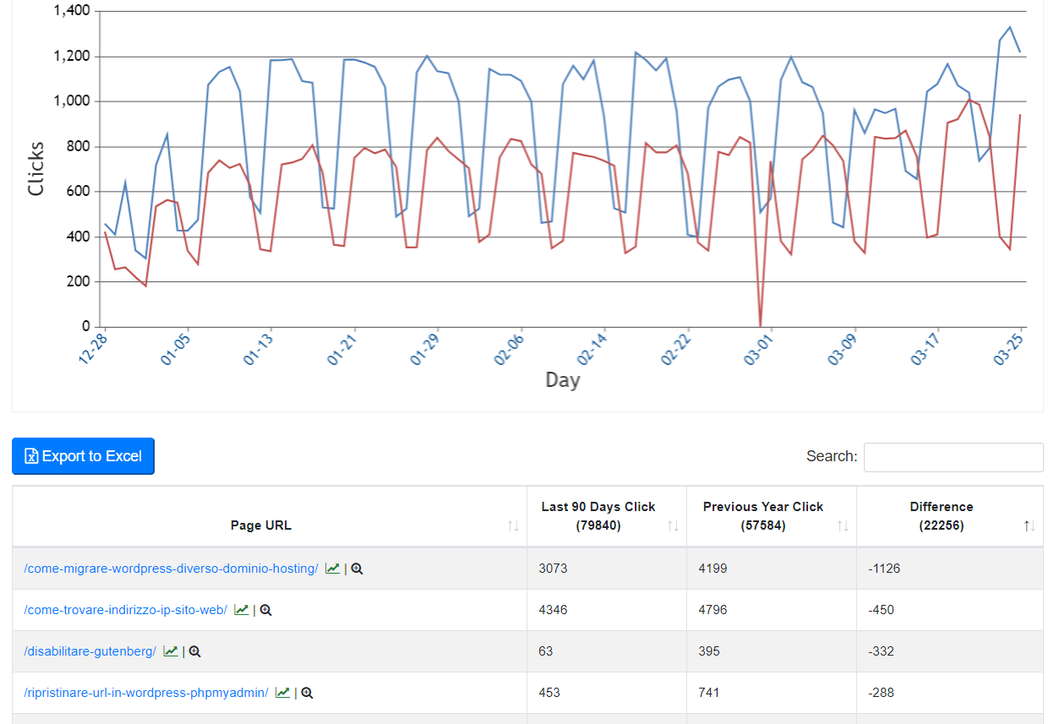This screenshot has width=1054, height=724.
Task: Click the Clicks axis title
Action: [35, 168]
